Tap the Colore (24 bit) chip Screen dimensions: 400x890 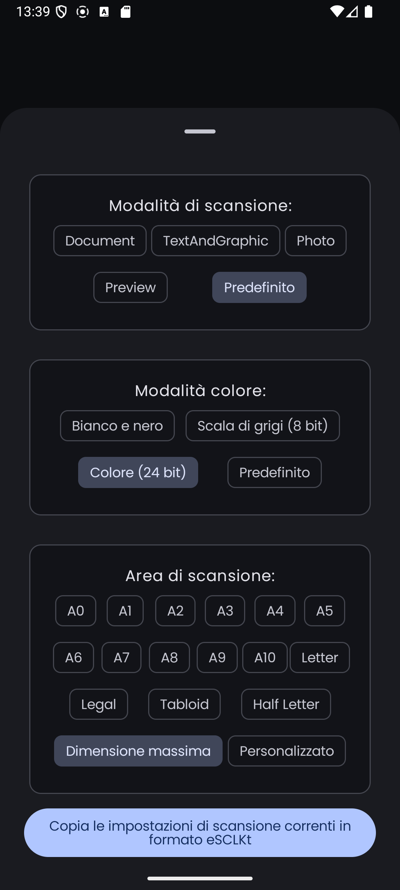138,472
